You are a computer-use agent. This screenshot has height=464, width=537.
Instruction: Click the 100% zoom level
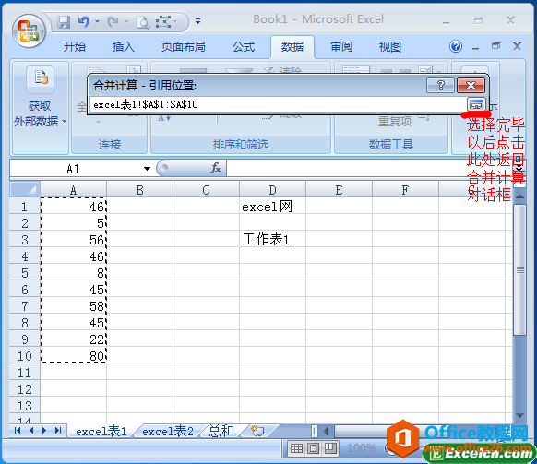[361, 448]
